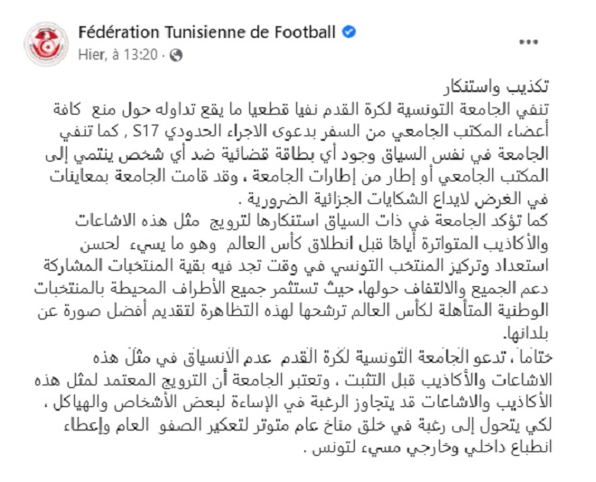Open the "Hier, à 13:20" timestamp link
The image size is (596, 482).
click(x=117, y=55)
